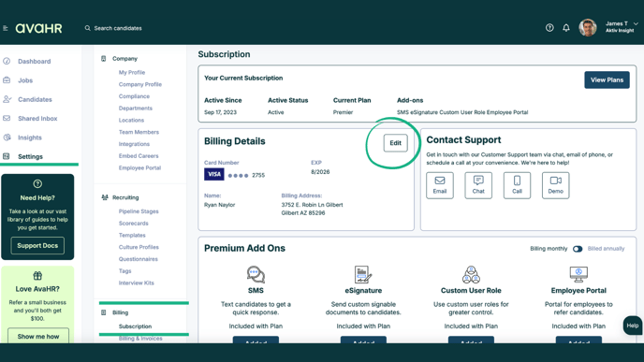Open Employee Portal settings link
Screen dimensions: 644x362
tap(139, 167)
